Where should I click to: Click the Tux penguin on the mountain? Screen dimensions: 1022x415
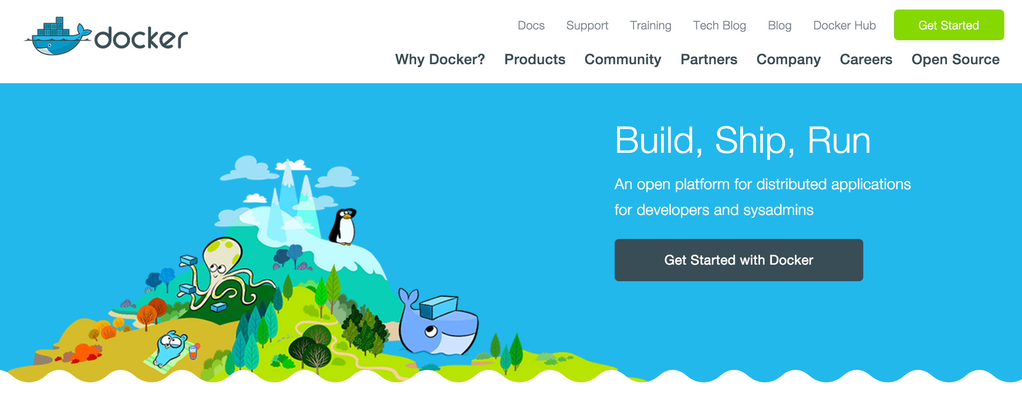[343, 226]
